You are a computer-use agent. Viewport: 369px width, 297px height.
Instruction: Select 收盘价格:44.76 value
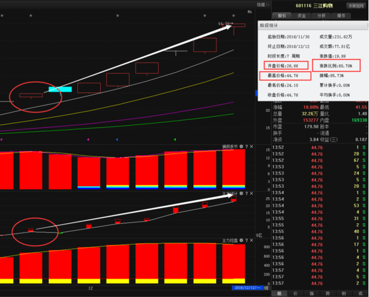coord(283,95)
